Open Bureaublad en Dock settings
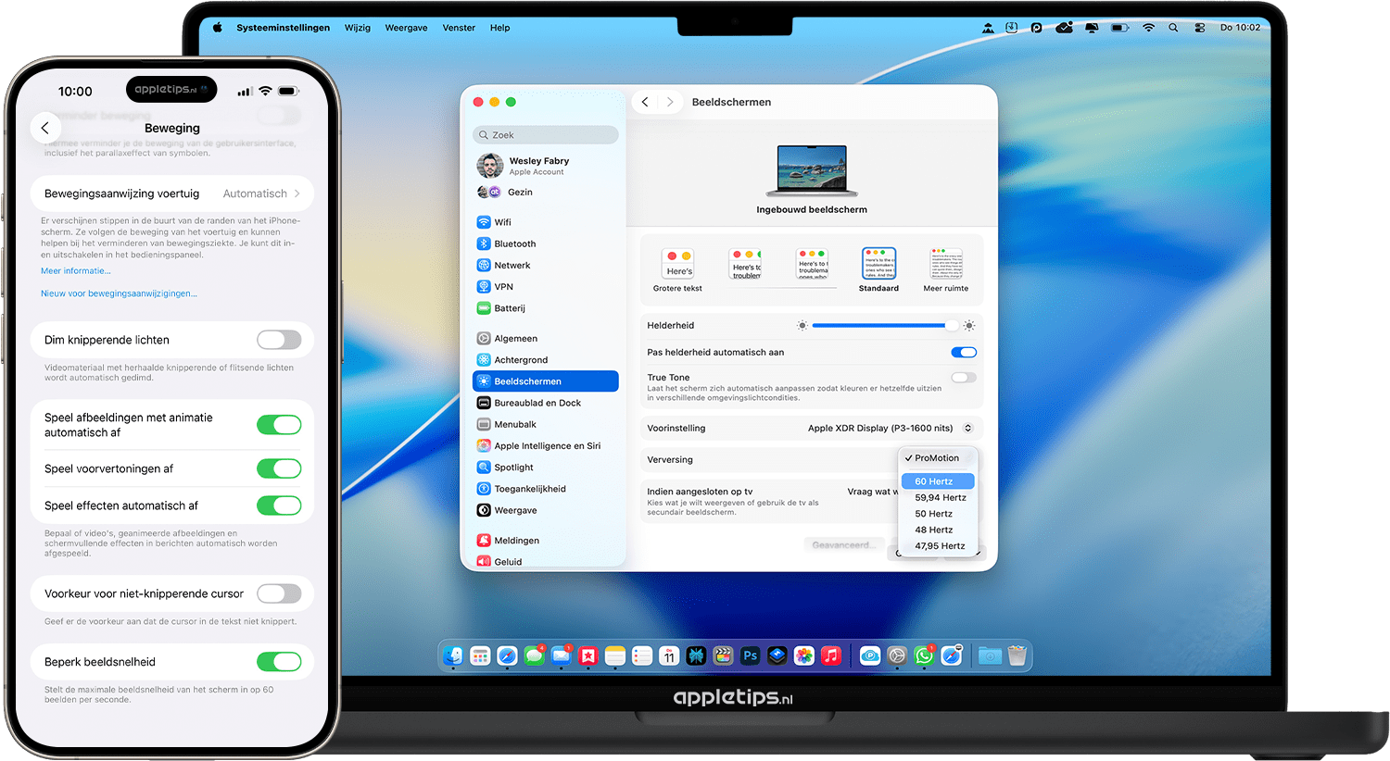Image resolution: width=1390 pixels, height=761 pixels. (x=545, y=403)
